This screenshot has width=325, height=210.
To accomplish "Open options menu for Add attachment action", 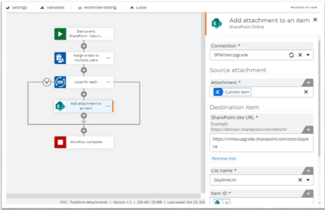I will coord(108,106).
